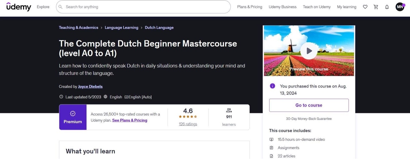Click the Go to course button

click(309, 105)
